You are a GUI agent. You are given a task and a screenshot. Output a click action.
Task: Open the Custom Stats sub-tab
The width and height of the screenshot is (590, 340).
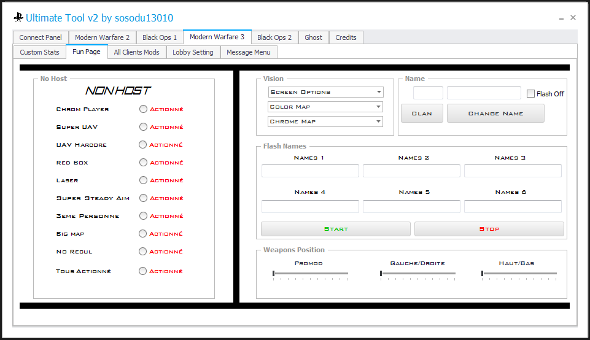click(39, 52)
